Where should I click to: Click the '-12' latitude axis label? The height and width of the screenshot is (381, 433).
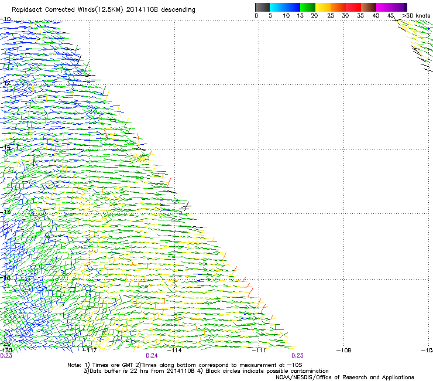coord(5,83)
